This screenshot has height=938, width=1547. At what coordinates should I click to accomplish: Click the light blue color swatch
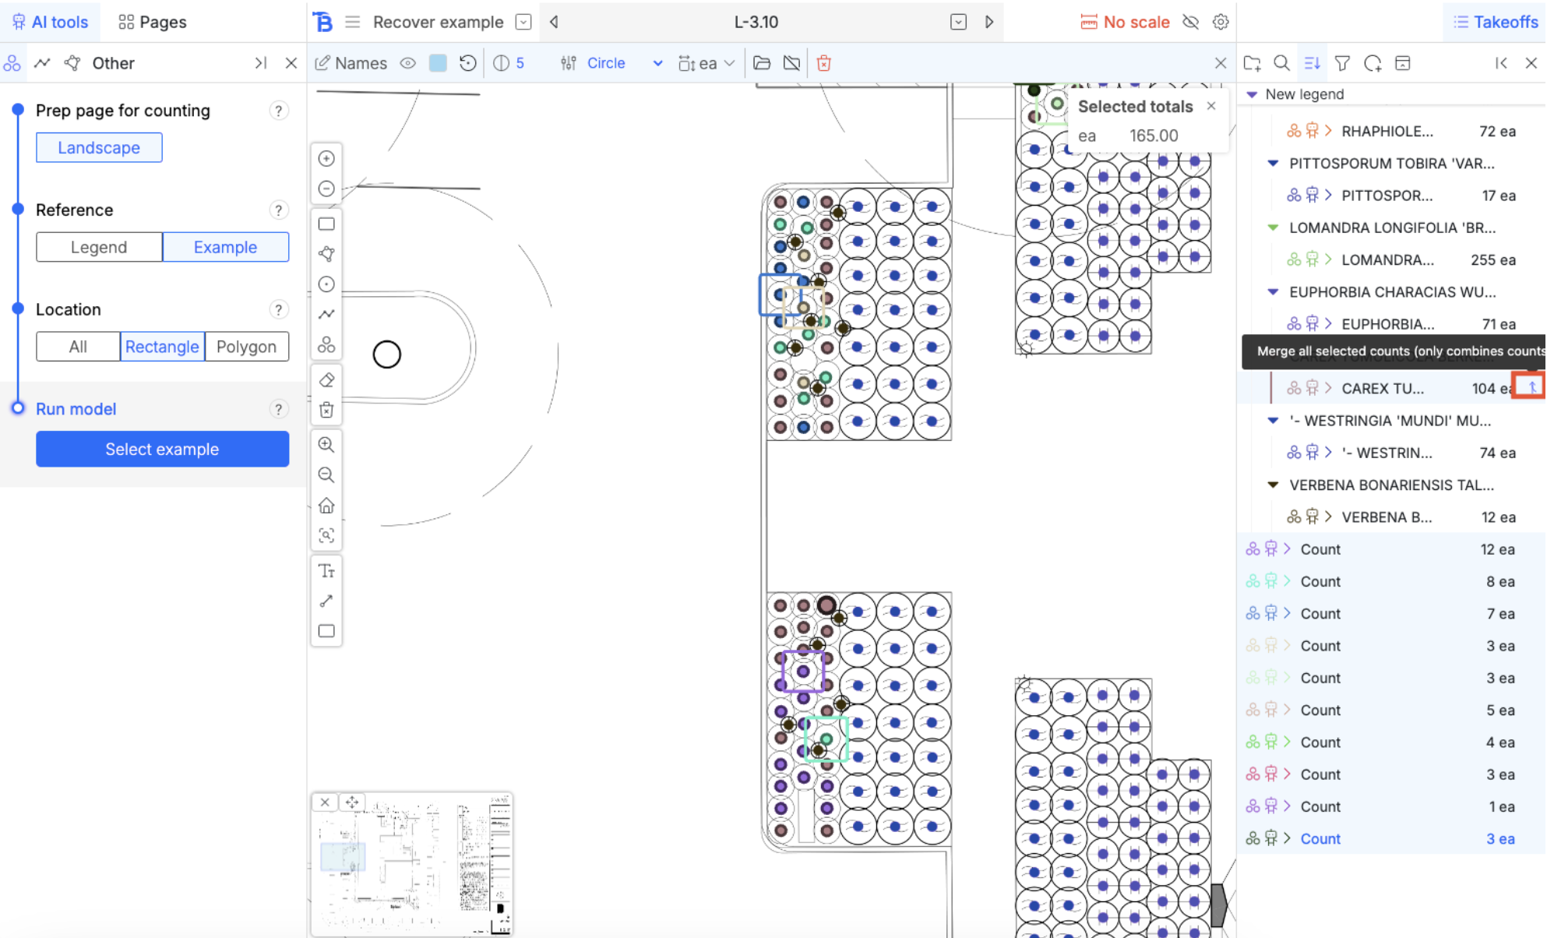[x=438, y=63]
